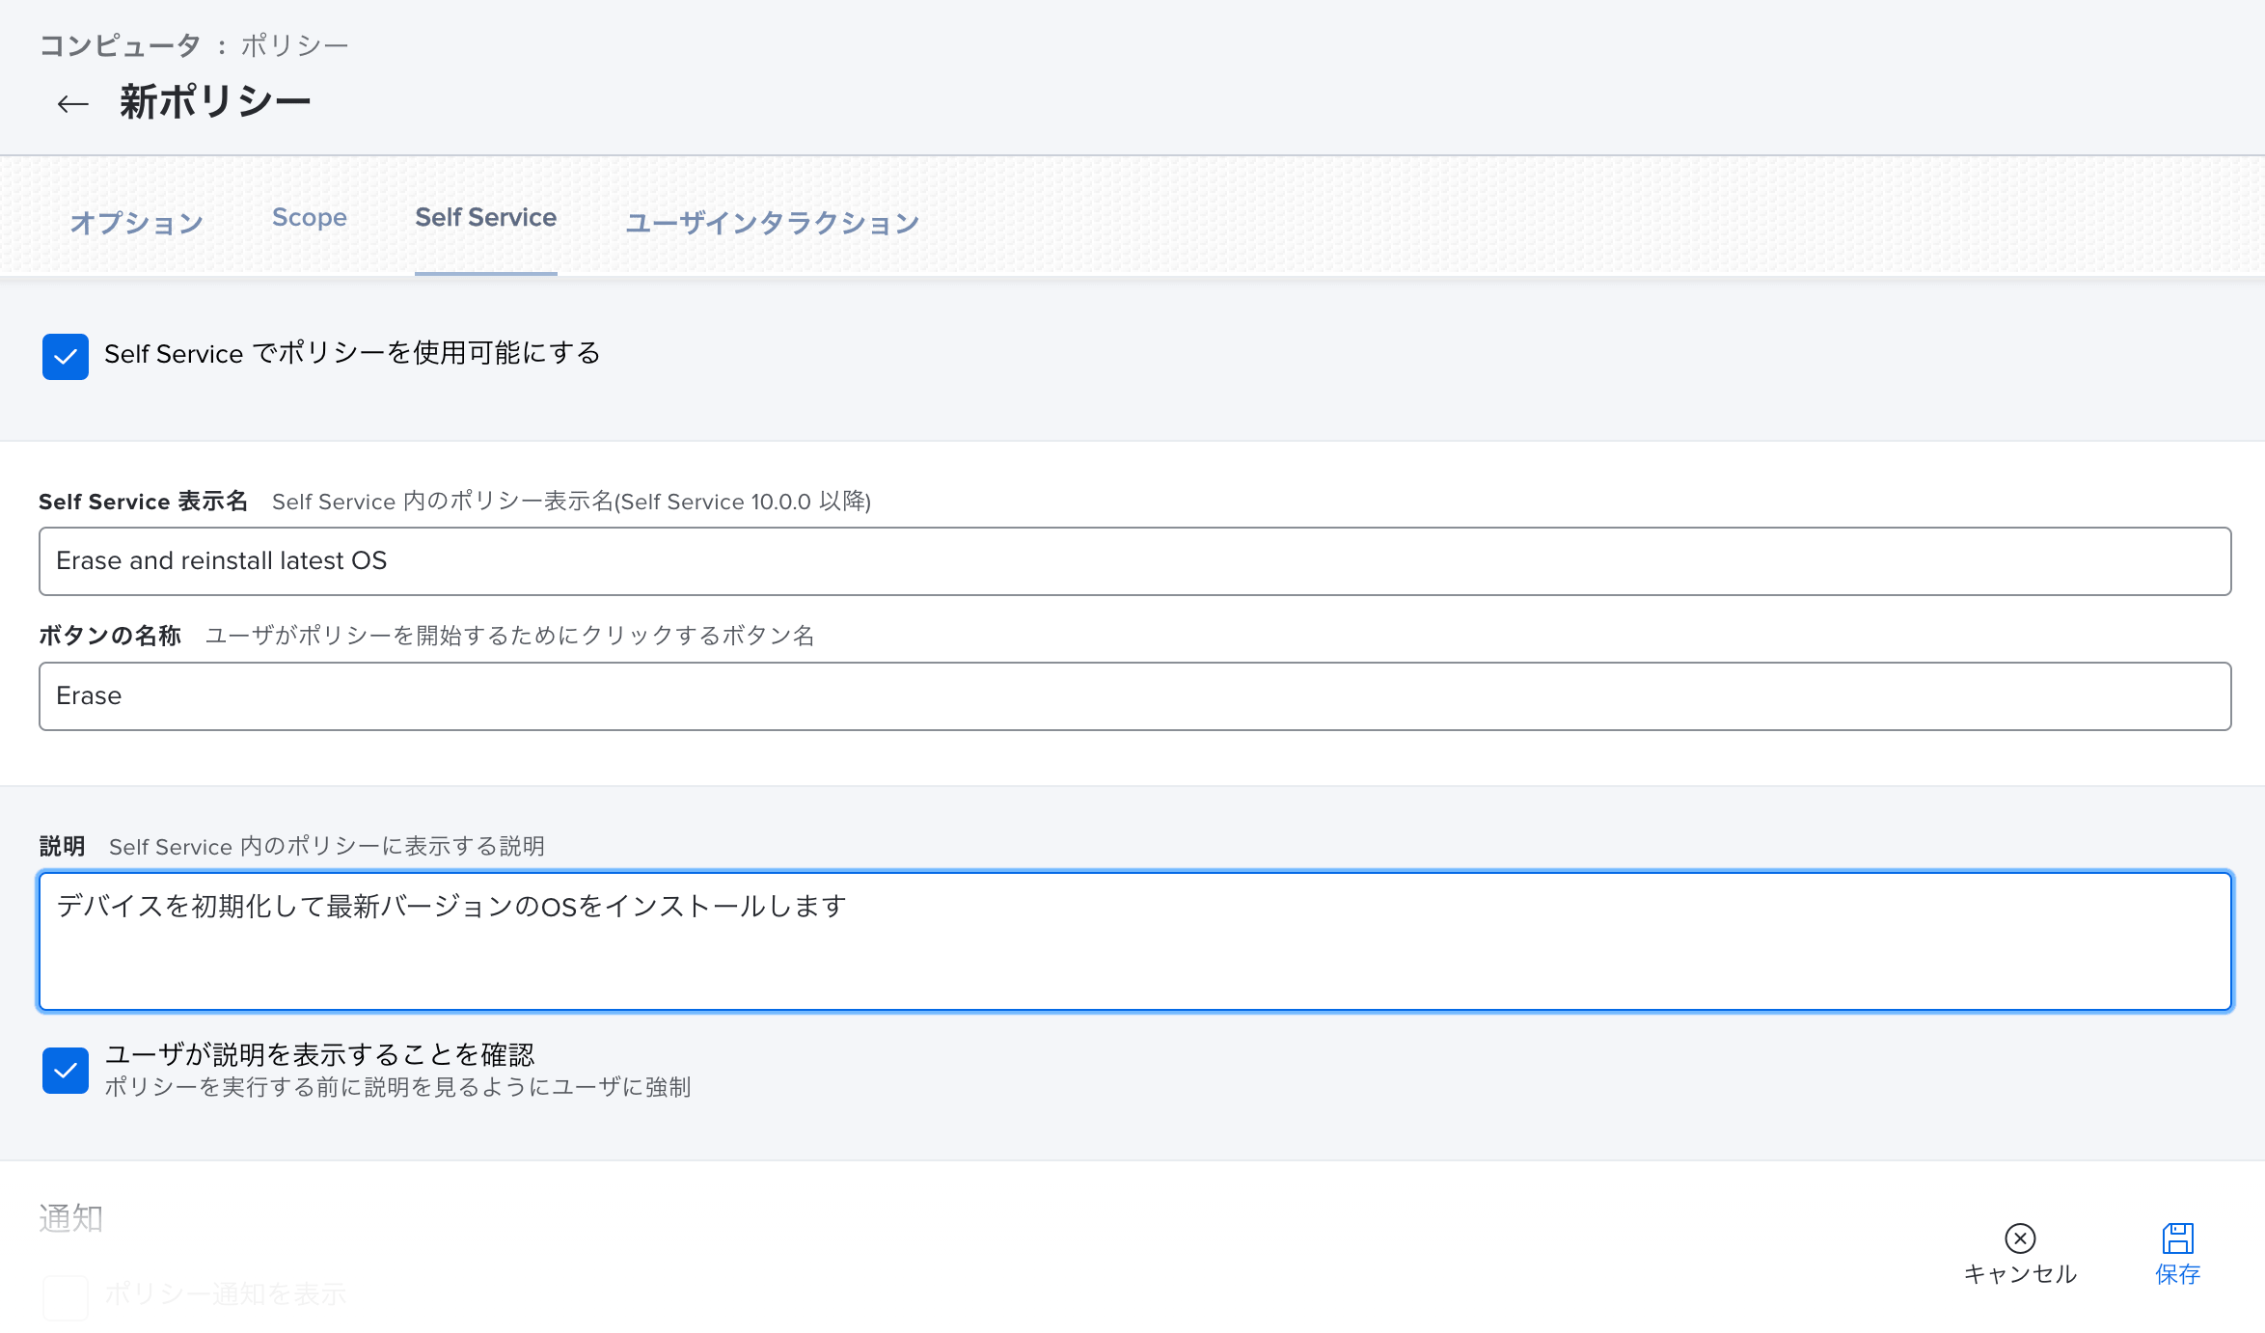Focus the Self Service 表示名 input field
The image size is (2265, 1333).
coord(1134,561)
